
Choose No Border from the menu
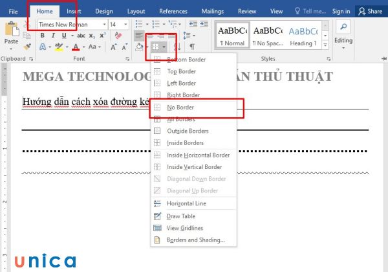tap(194, 108)
